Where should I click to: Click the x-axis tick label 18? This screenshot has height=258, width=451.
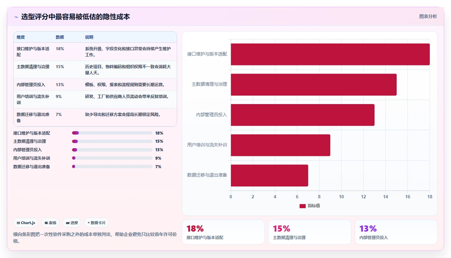coord(430,197)
